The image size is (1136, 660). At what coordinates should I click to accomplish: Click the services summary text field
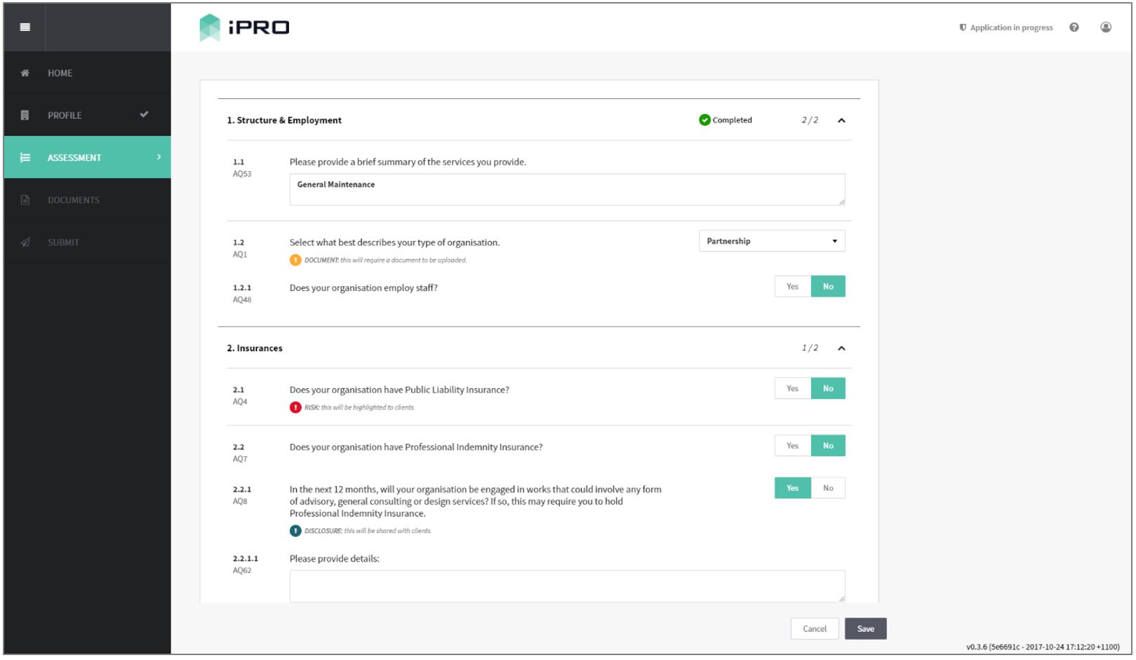pos(567,190)
